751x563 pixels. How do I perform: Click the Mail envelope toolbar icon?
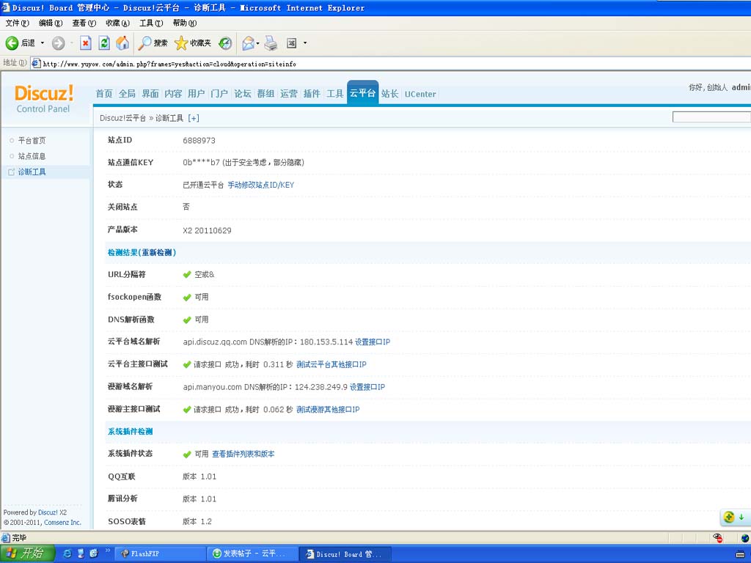[x=248, y=43]
